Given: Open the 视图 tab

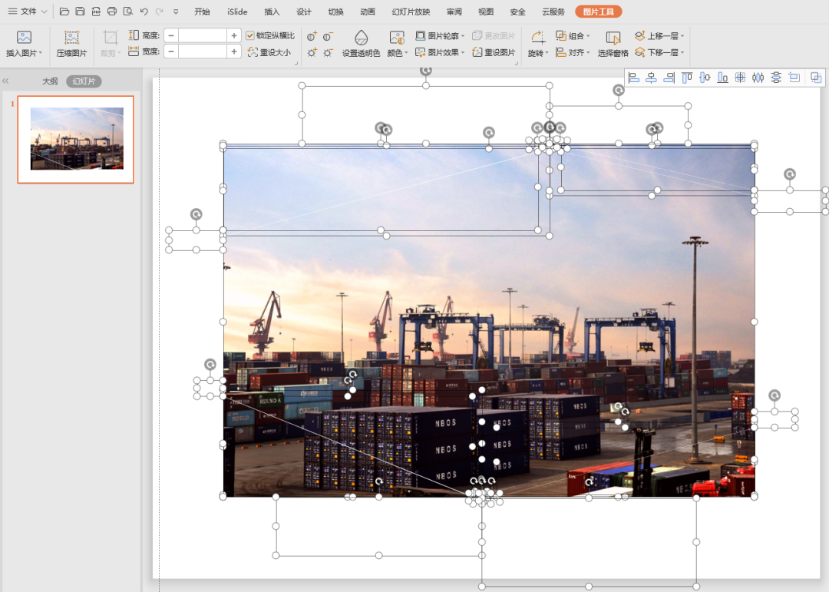Looking at the screenshot, I should (x=485, y=12).
